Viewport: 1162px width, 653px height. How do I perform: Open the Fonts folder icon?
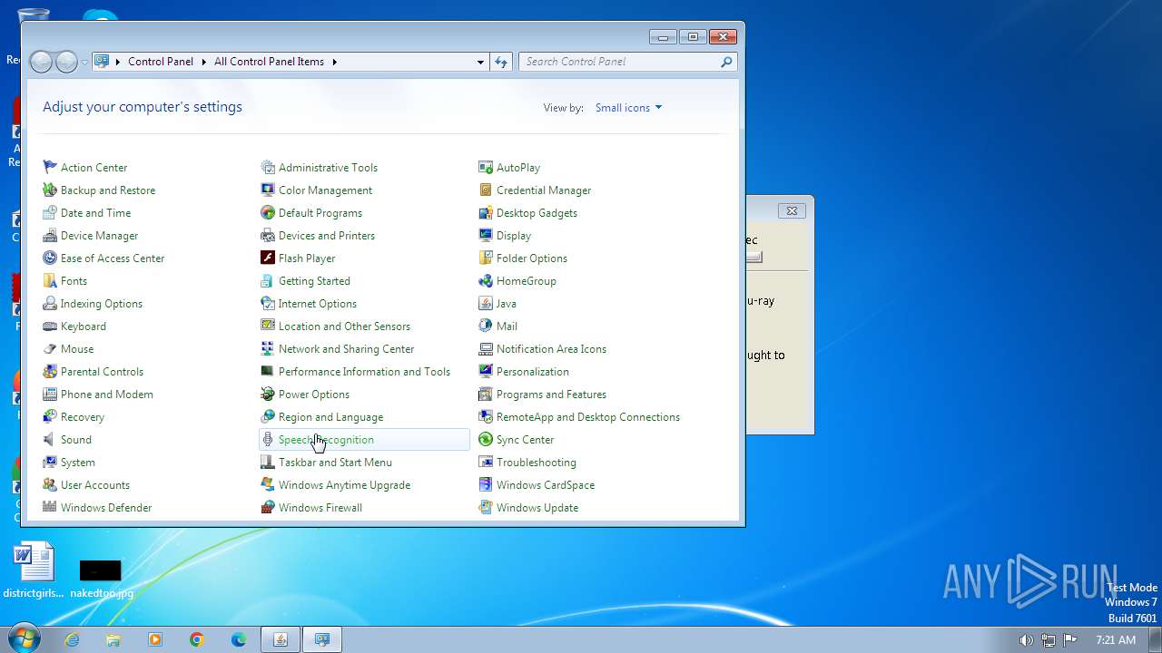[x=50, y=280]
